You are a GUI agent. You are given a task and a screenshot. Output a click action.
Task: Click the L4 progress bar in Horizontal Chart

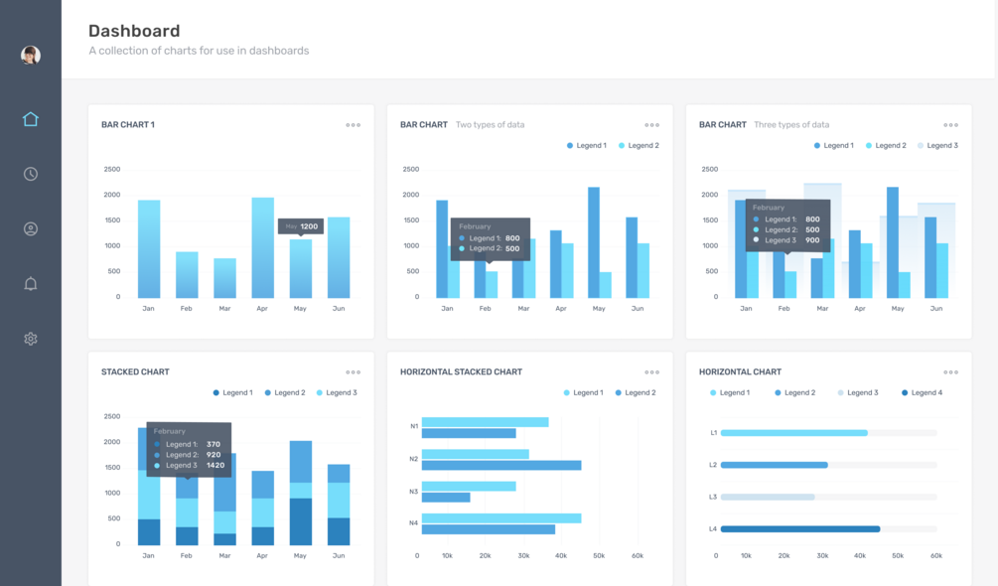point(829,528)
